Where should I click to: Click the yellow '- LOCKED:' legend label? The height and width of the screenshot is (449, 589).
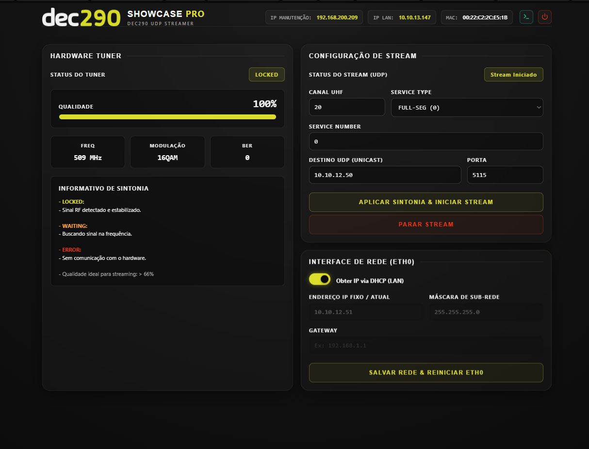pos(71,202)
